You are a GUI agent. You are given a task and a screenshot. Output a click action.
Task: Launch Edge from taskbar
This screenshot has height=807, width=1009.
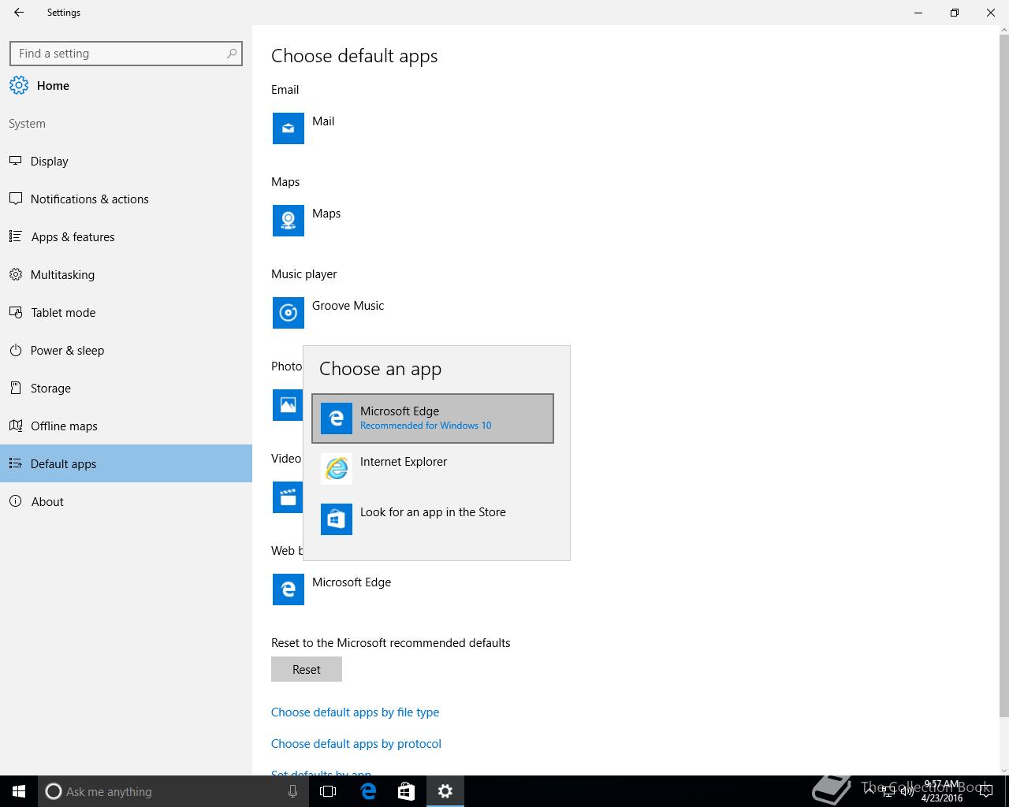(x=367, y=791)
